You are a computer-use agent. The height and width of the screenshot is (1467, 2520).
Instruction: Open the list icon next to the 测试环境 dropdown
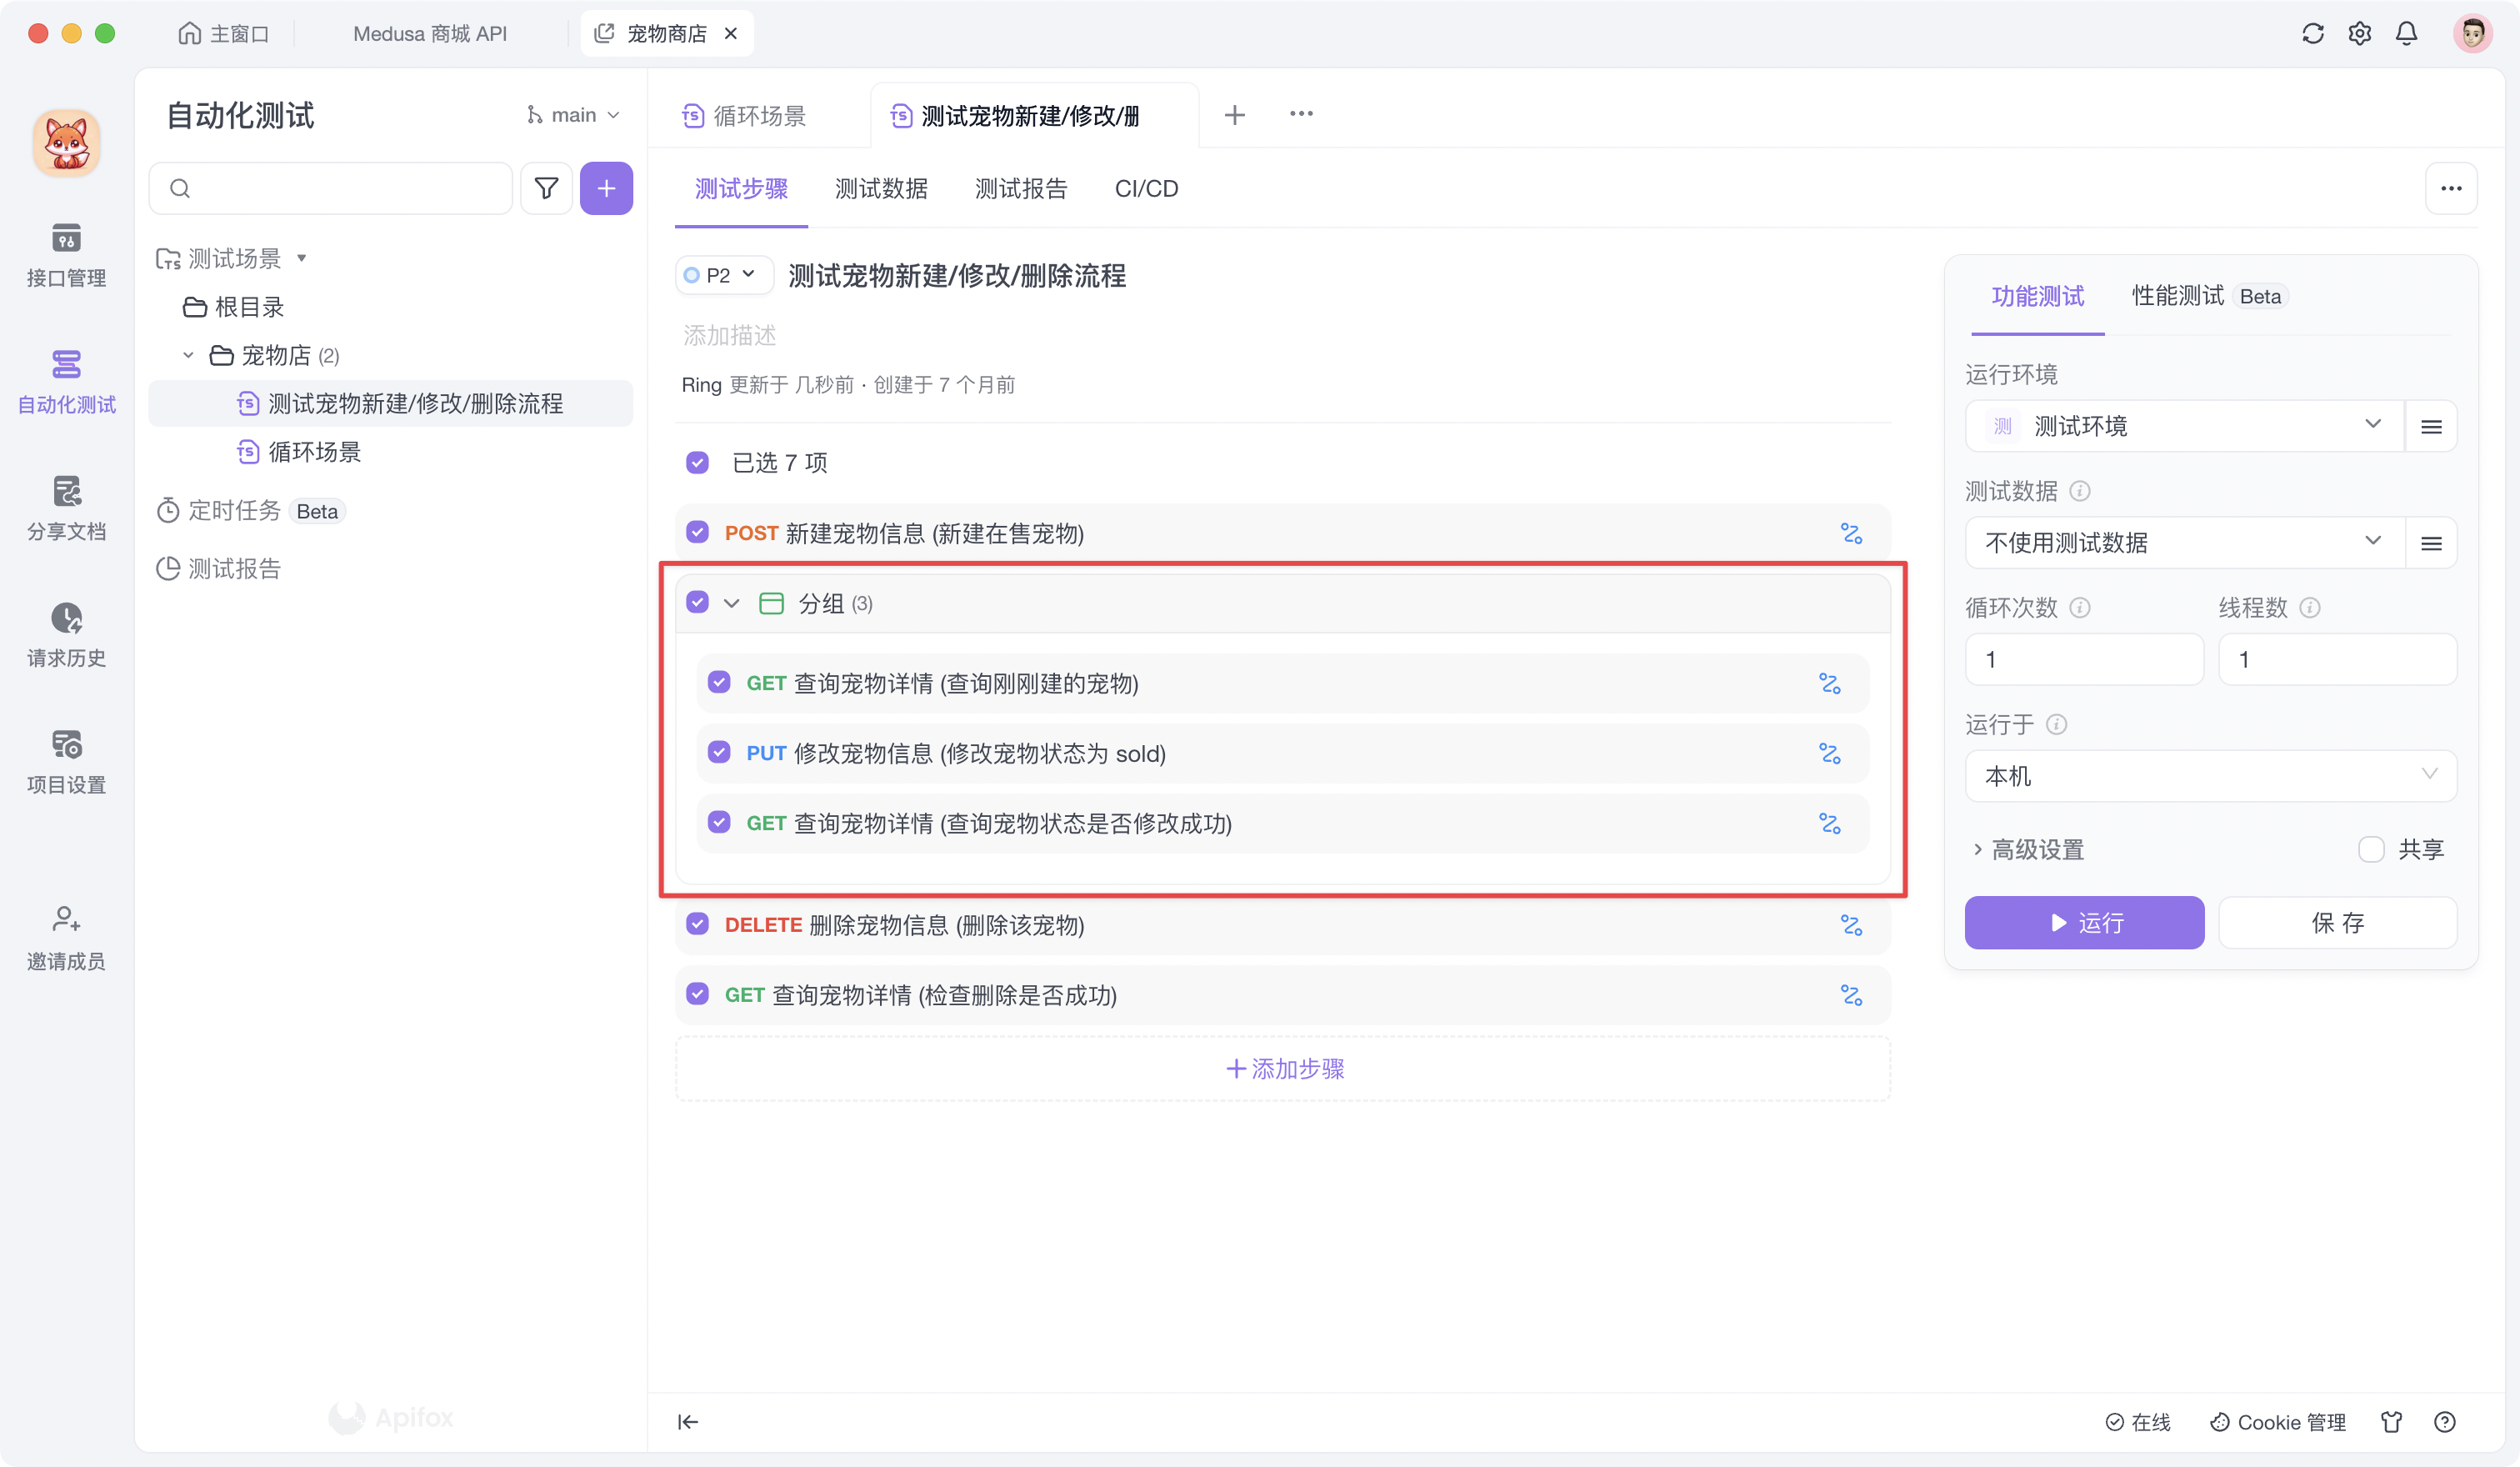coord(2431,427)
